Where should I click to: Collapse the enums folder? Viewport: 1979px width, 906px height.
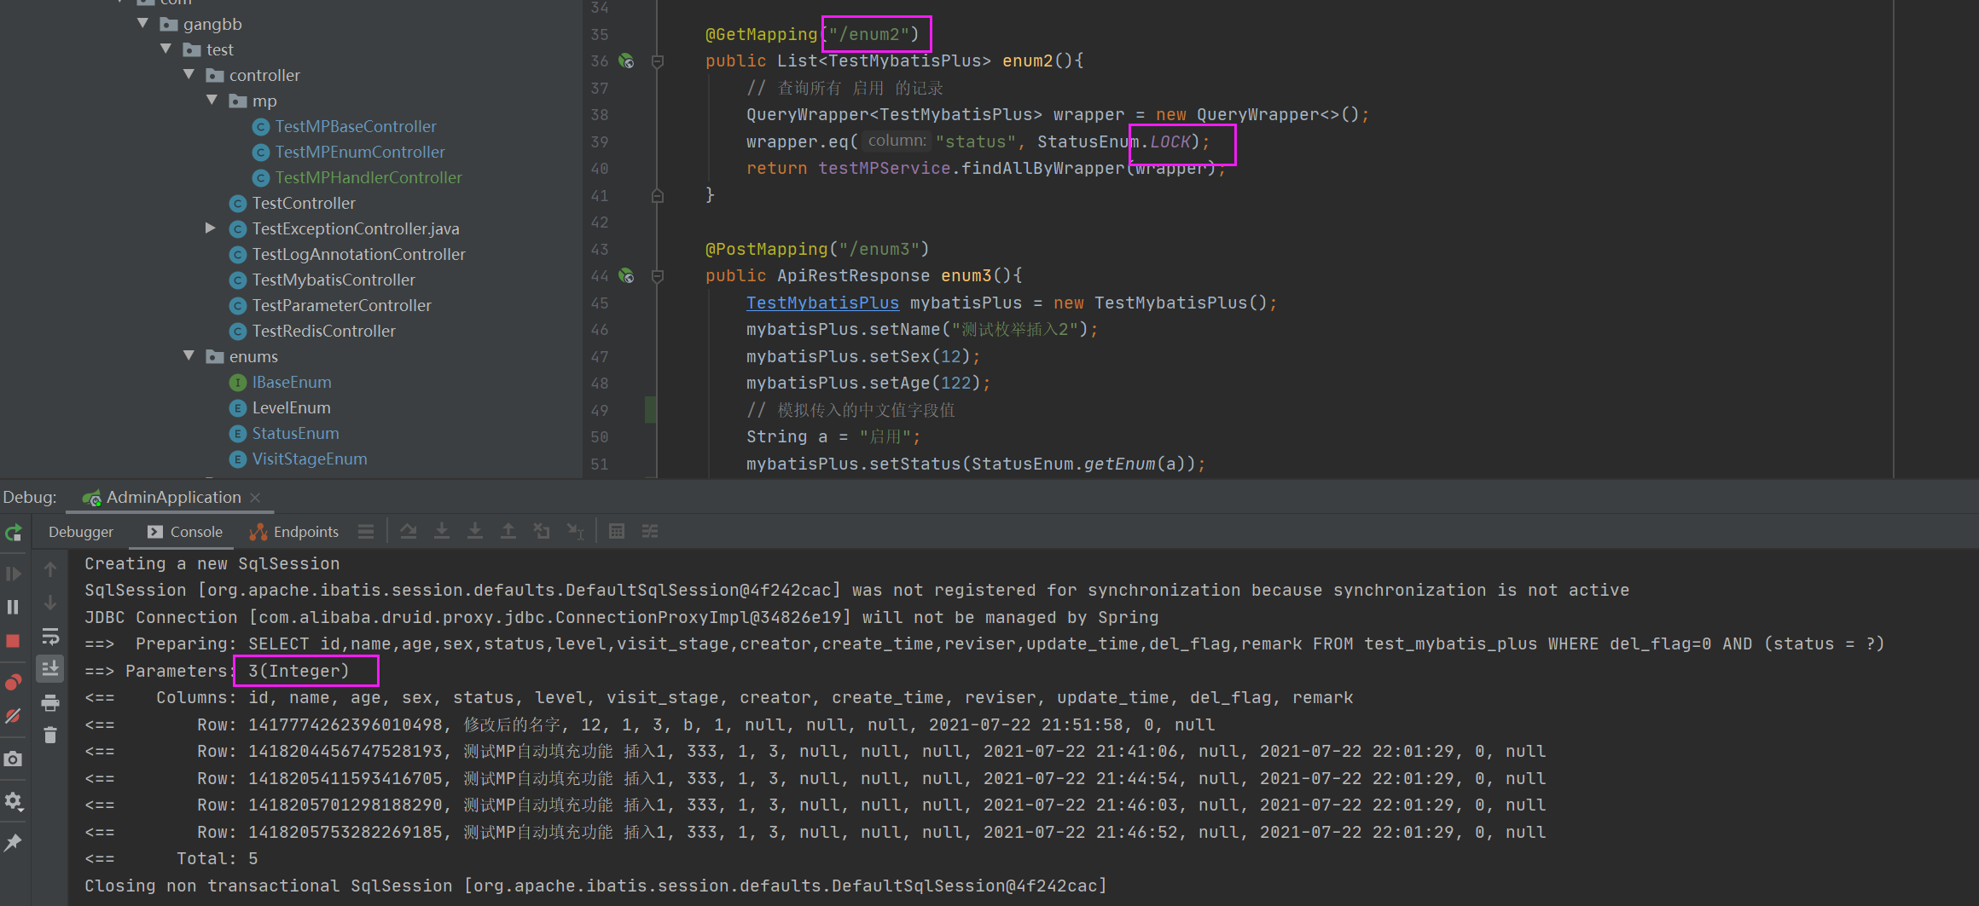pyautogui.click(x=189, y=356)
